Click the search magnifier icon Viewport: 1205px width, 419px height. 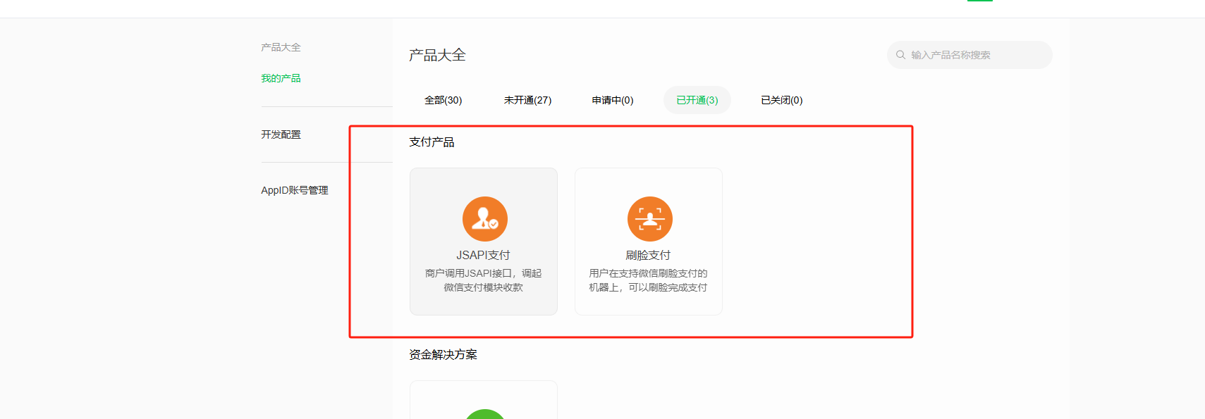click(x=900, y=55)
